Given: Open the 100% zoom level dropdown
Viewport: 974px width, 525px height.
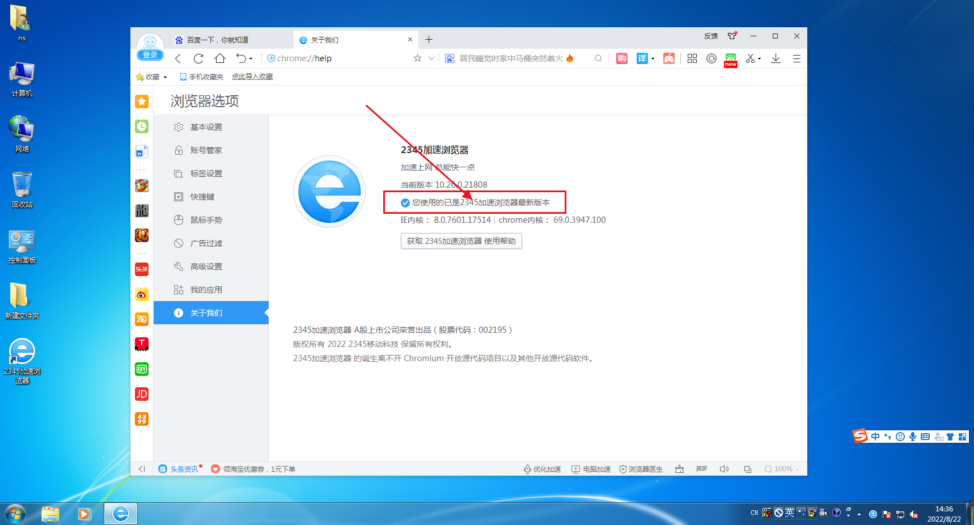Looking at the screenshot, I should [781, 469].
